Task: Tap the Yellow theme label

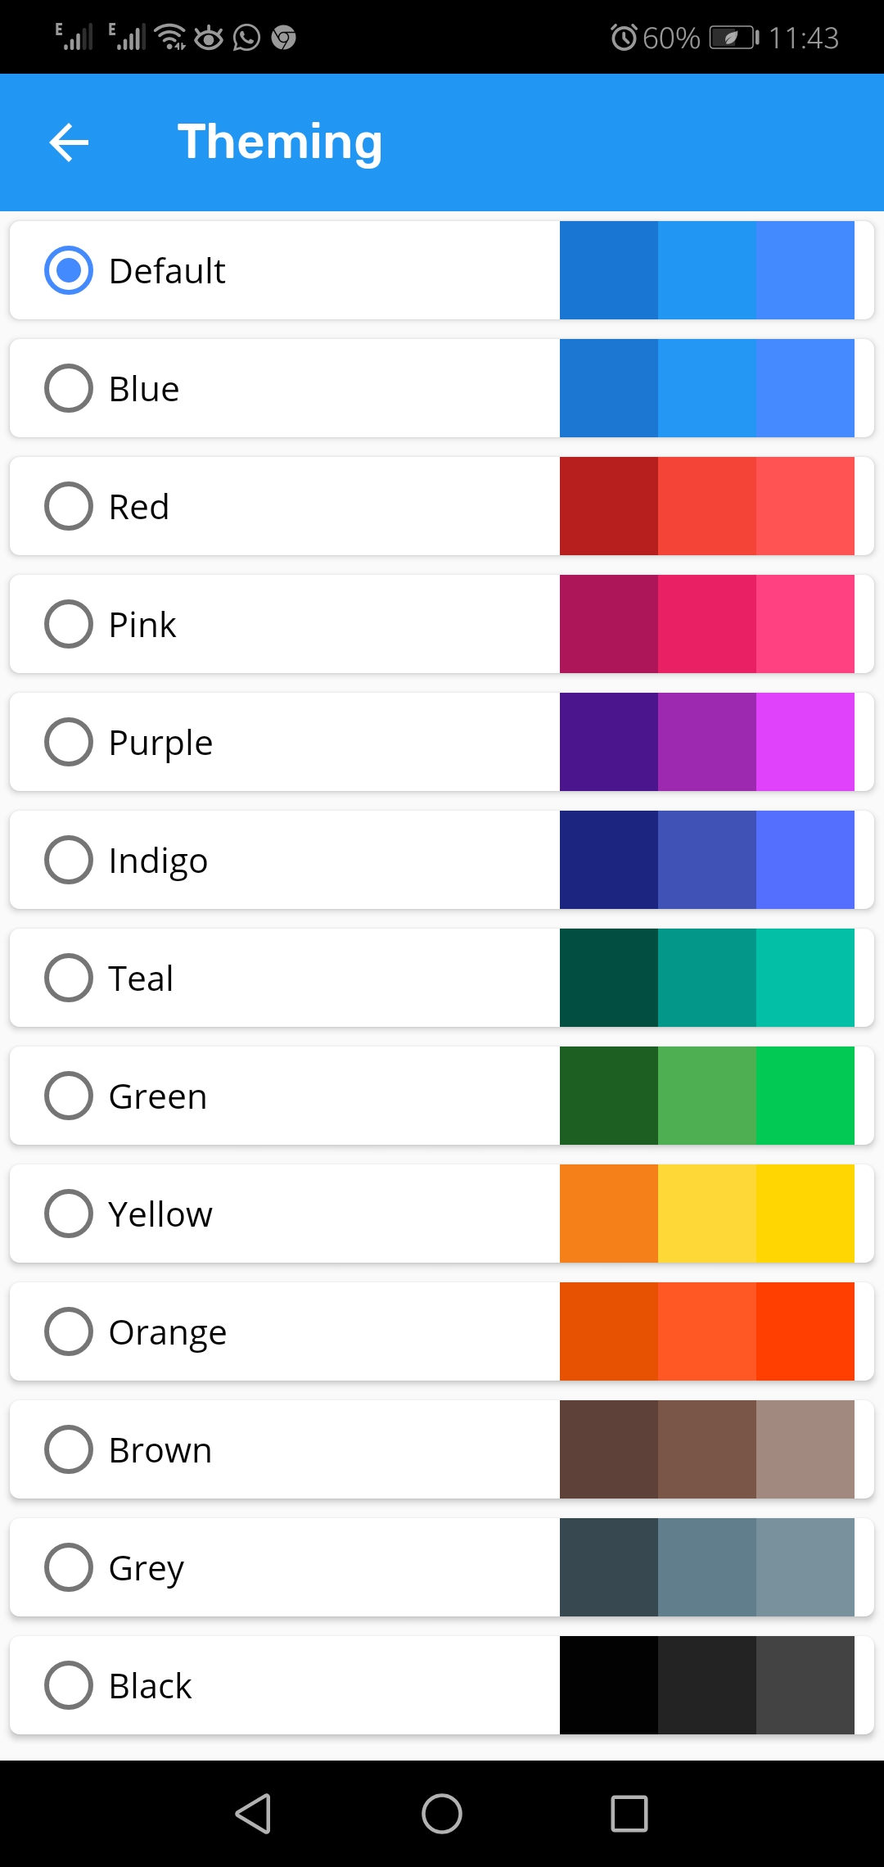Action: [160, 1214]
